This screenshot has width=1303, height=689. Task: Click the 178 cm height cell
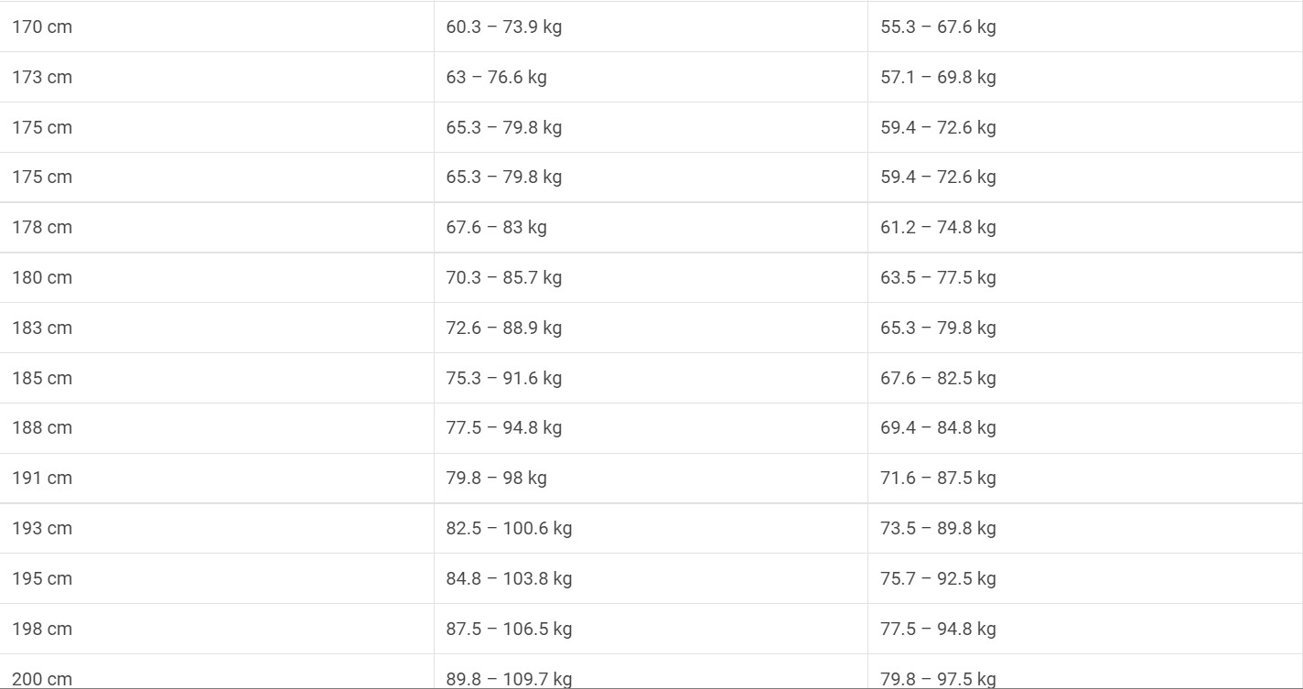[42, 227]
